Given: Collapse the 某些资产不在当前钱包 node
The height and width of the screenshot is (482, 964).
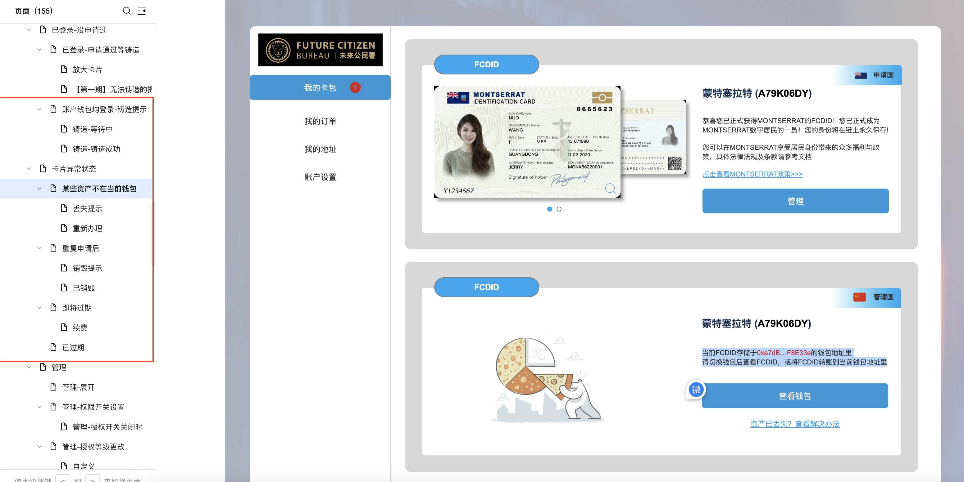Looking at the screenshot, I should [x=39, y=189].
